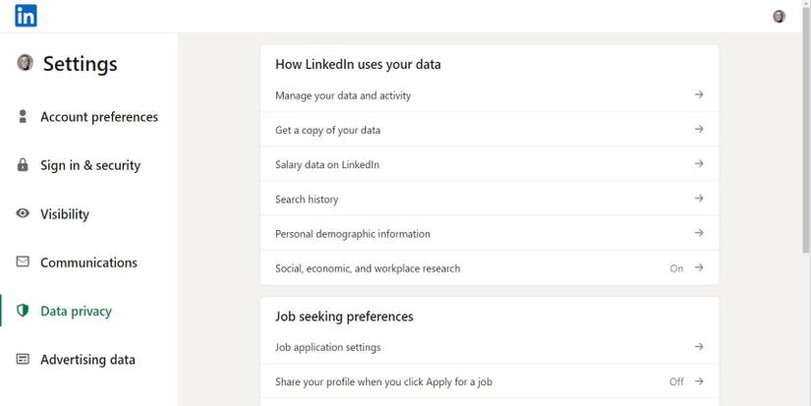
Task: Open Salary data on LinkedIn
Action: click(327, 165)
